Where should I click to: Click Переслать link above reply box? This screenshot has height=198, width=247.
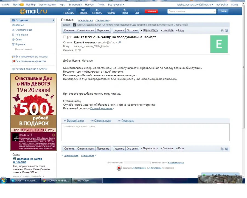click(x=127, y=120)
